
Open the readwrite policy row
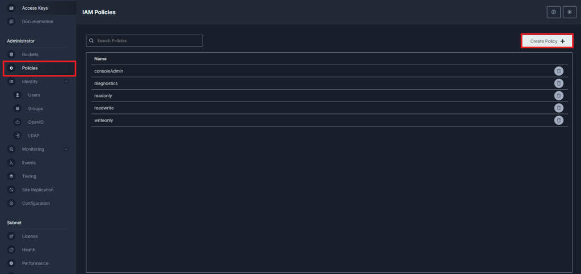(330, 108)
